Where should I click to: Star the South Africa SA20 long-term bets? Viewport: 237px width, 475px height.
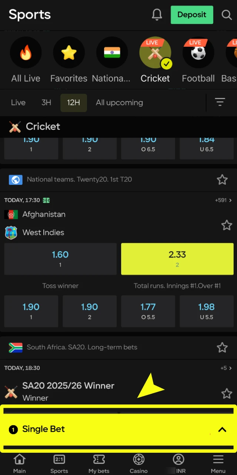tap(222, 347)
